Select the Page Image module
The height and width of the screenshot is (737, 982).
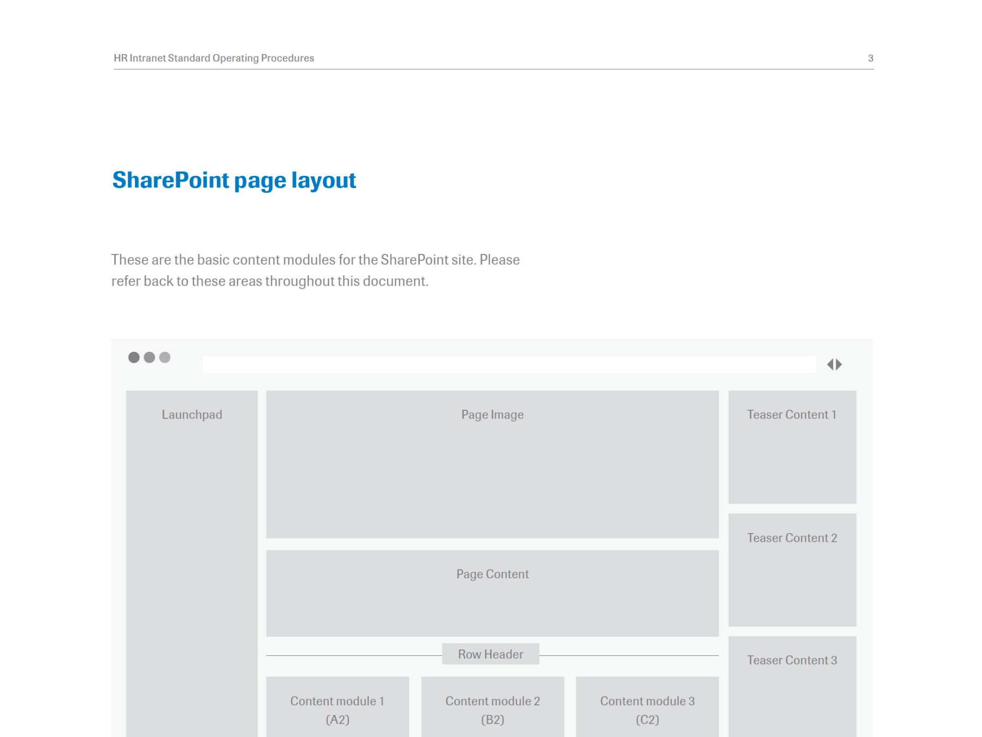tap(492, 464)
